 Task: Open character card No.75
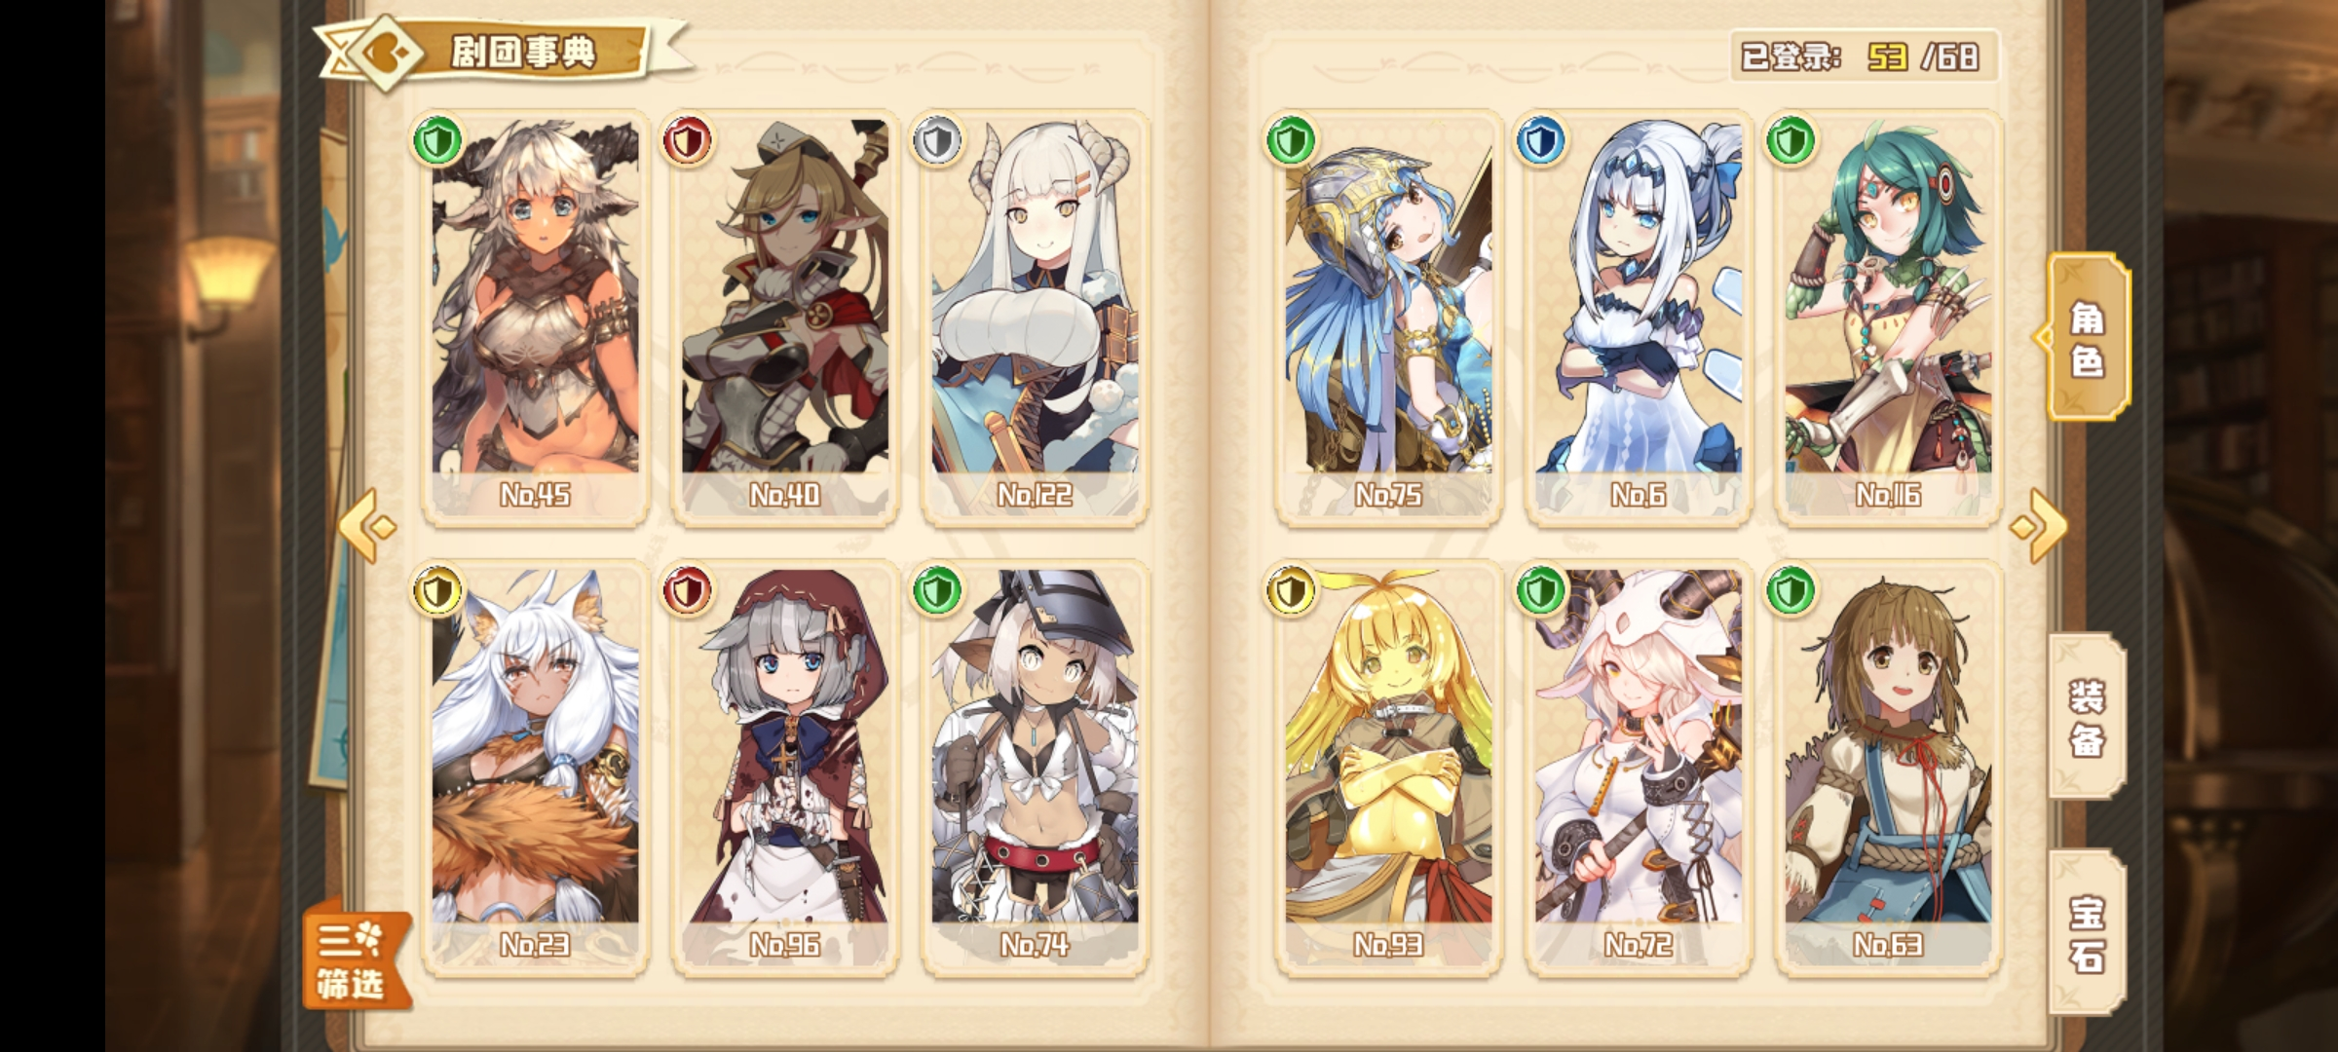click(1388, 319)
